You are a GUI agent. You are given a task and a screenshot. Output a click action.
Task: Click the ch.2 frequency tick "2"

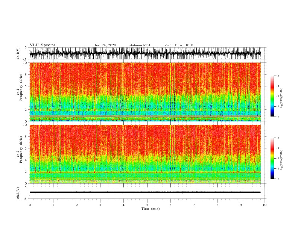[x=26, y=172]
